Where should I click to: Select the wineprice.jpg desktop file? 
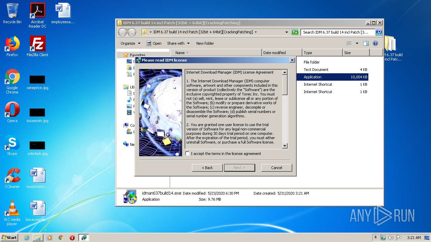coord(37,83)
